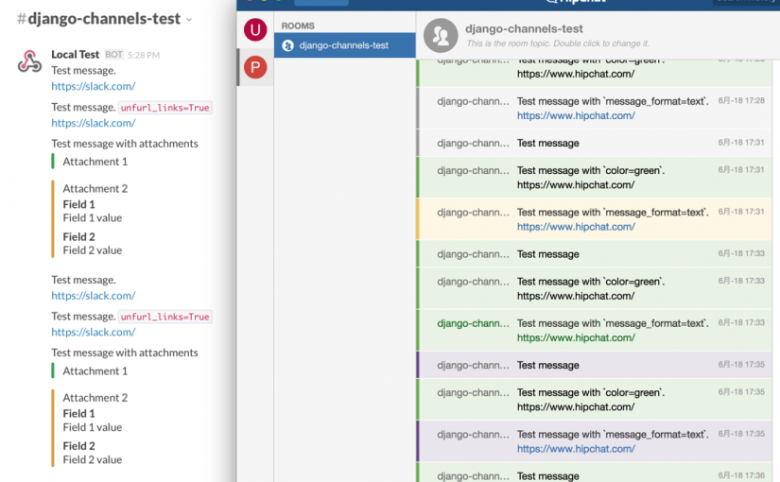Open the first https://slack.com/ link in Slack
Screen dimensions: 780x482
(x=94, y=86)
